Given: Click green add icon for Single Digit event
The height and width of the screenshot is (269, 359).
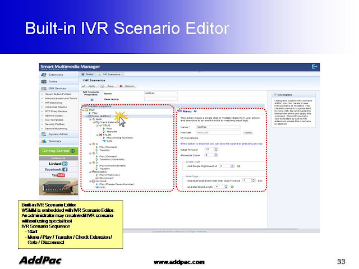Looking at the screenshot, I should [x=238, y=166].
